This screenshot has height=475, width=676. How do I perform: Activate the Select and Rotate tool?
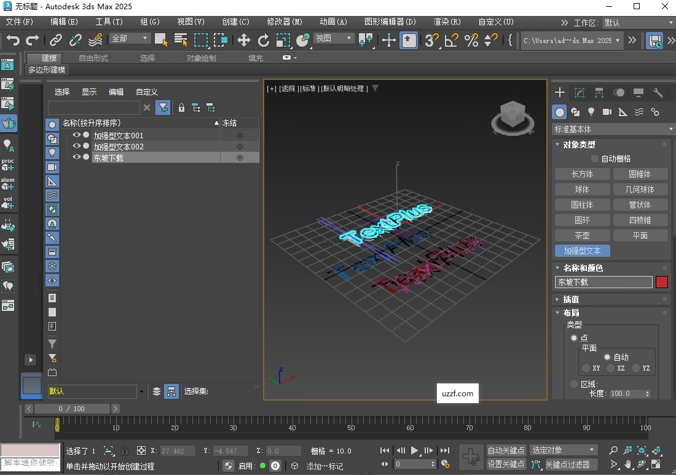click(264, 42)
